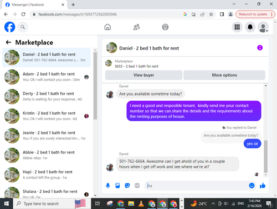Open Task View on taskbar

point(98,203)
